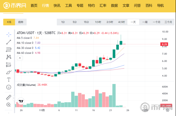Pick the brush drawing tool

click(9, 72)
